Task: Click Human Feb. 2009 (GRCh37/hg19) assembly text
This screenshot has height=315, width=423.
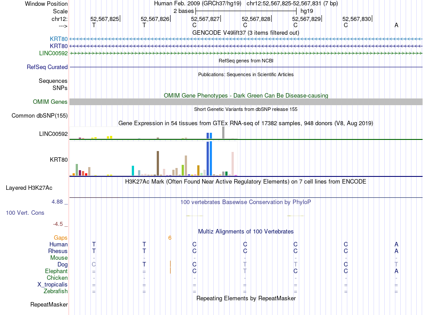Action: coord(197,4)
